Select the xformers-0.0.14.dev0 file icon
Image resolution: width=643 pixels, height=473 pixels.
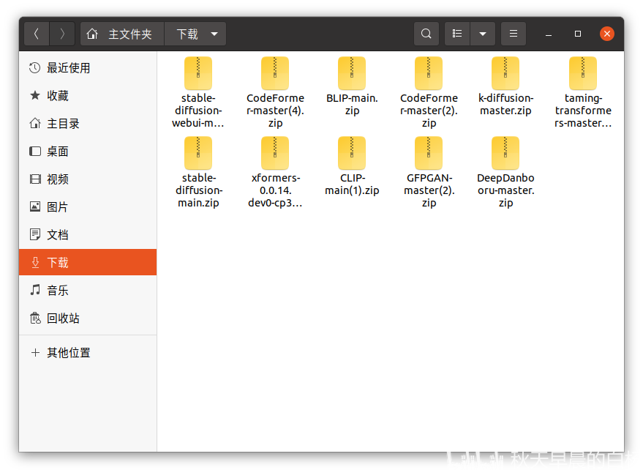[275, 153]
